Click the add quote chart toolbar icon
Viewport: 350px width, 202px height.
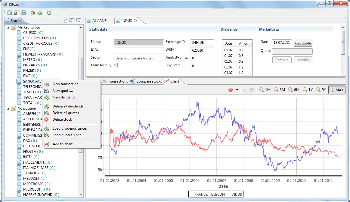33,13
